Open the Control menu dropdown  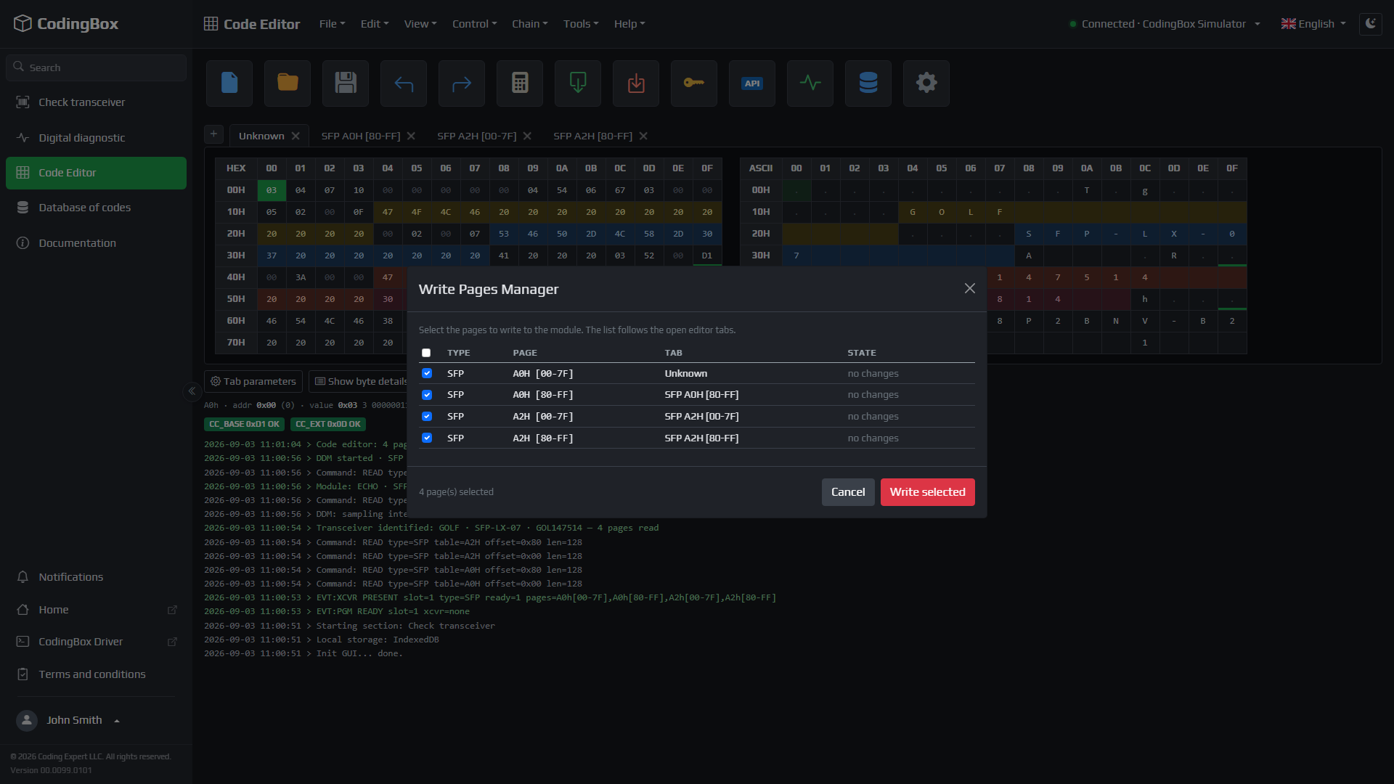point(474,24)
